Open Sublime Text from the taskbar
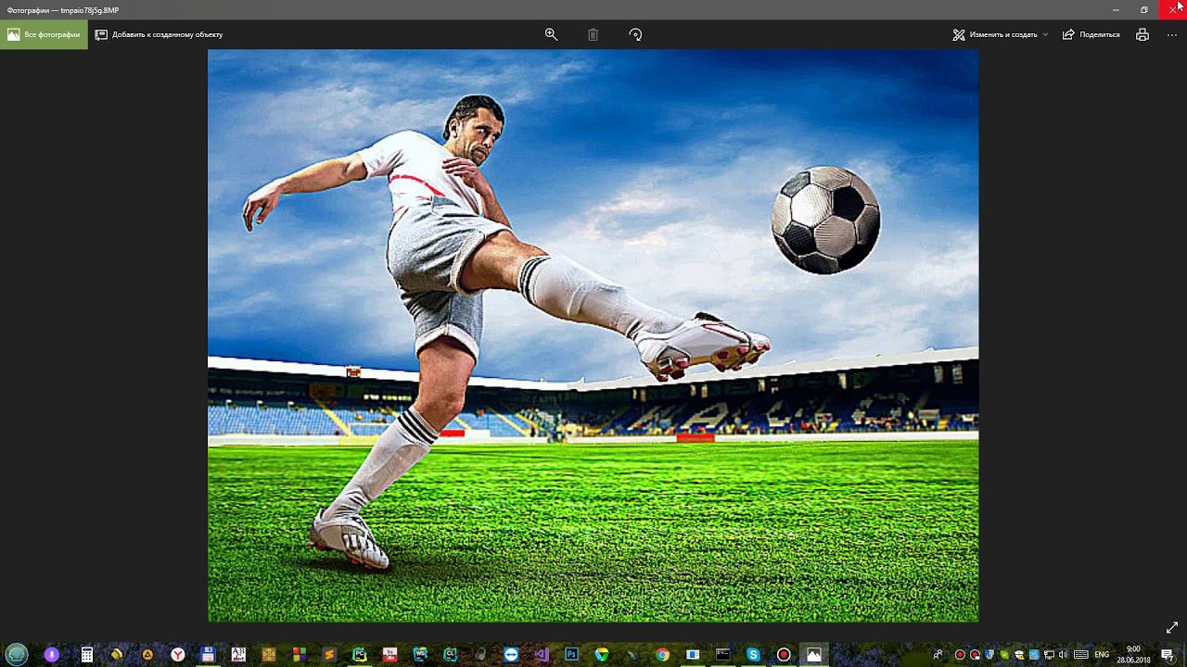 pos(329,654)
